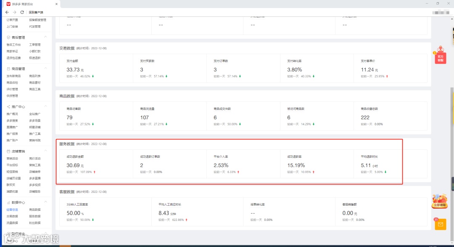Open the orange mail message icon

coord(441,224)
